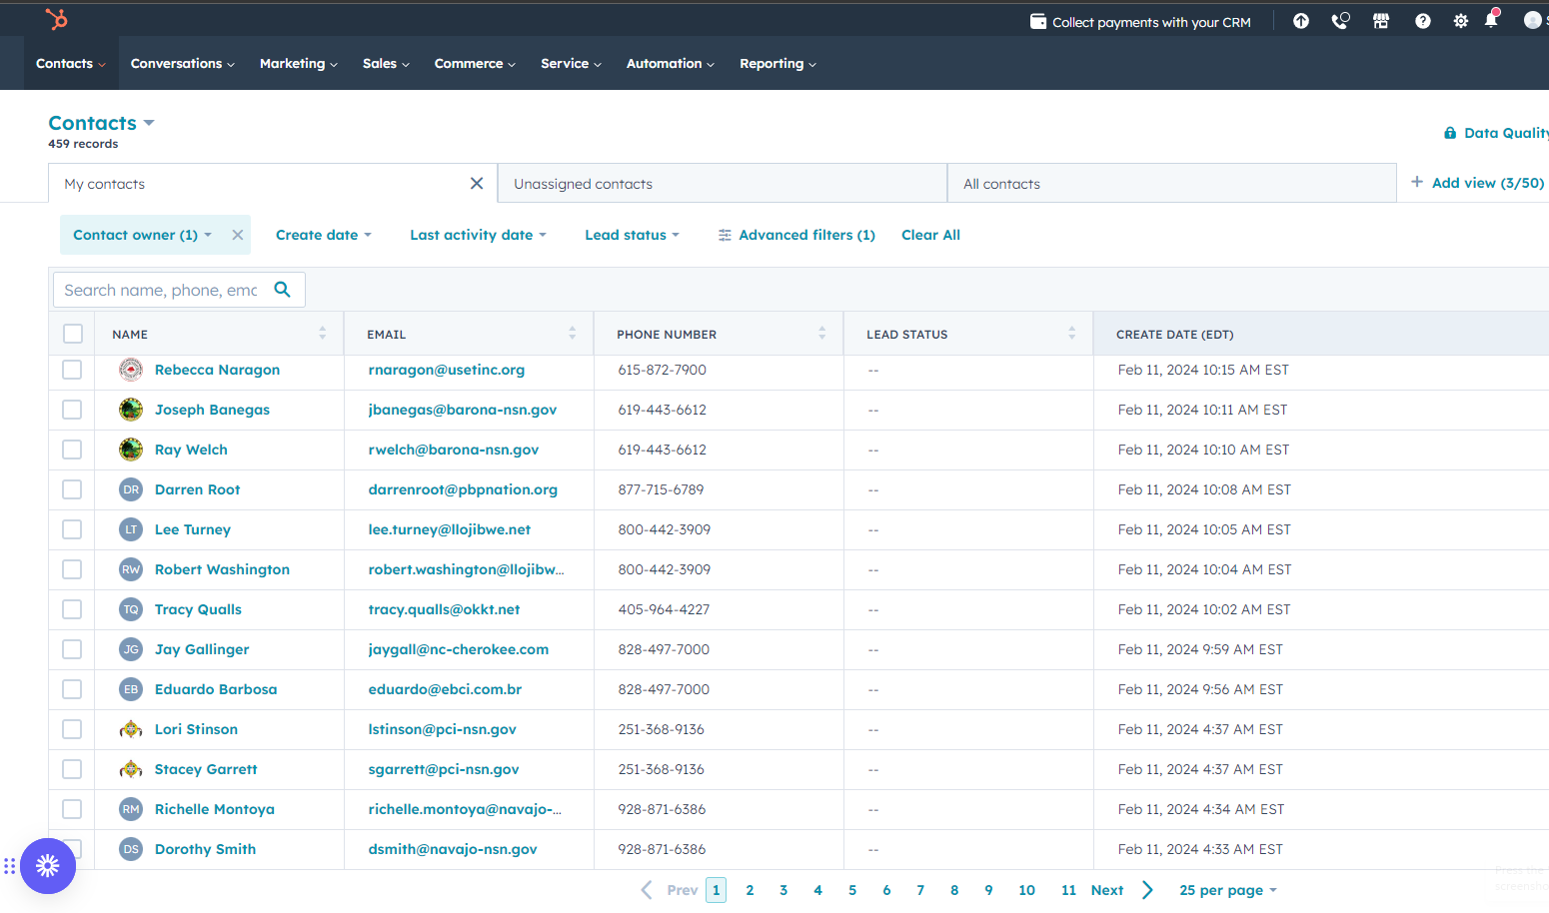Screen dimensions: 1549x913
Task: Click the Next page link
Action: pyautogui.click(x=1107, y=890)
